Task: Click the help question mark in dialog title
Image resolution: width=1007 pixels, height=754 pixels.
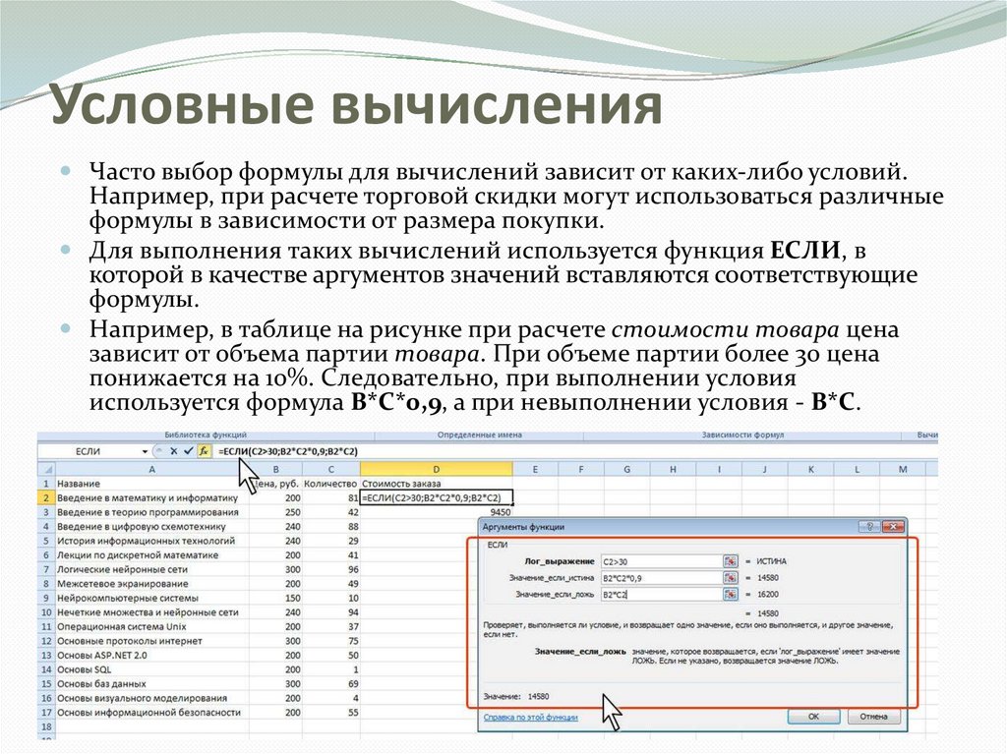Action: click(868, 527)
